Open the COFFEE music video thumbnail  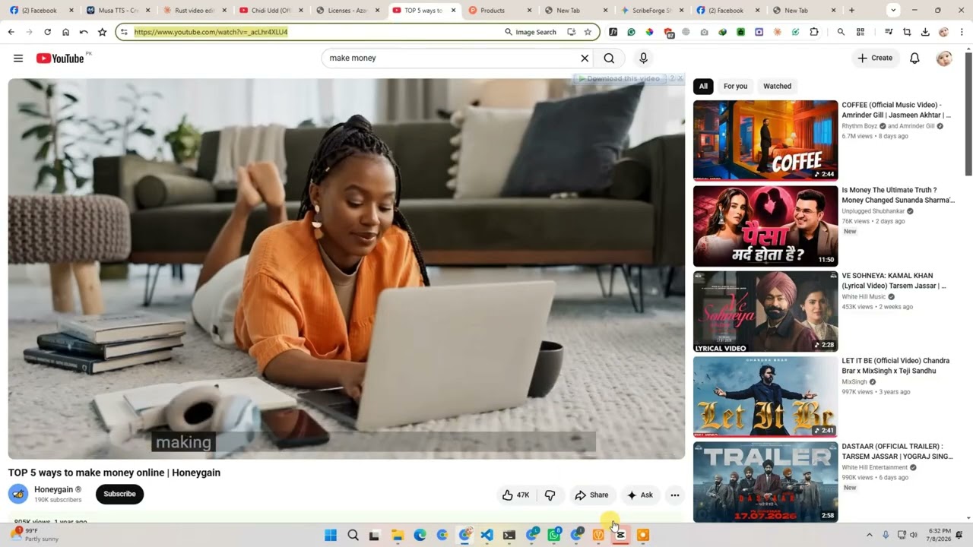tap(765, 141)
